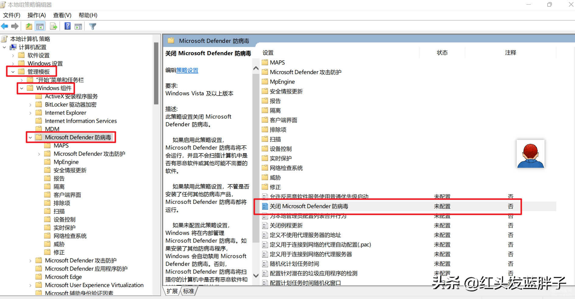Click 扫描 folder icon in settings list
This screenshot has width=575, height=299.
[265, 139]
